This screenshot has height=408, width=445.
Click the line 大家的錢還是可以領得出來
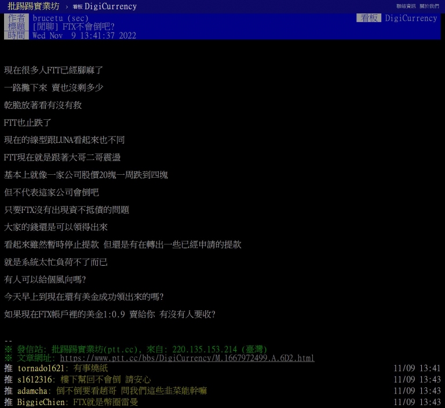56,227
